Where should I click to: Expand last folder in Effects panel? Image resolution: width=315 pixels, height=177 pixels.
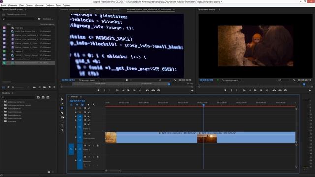[x=2, y=121]
